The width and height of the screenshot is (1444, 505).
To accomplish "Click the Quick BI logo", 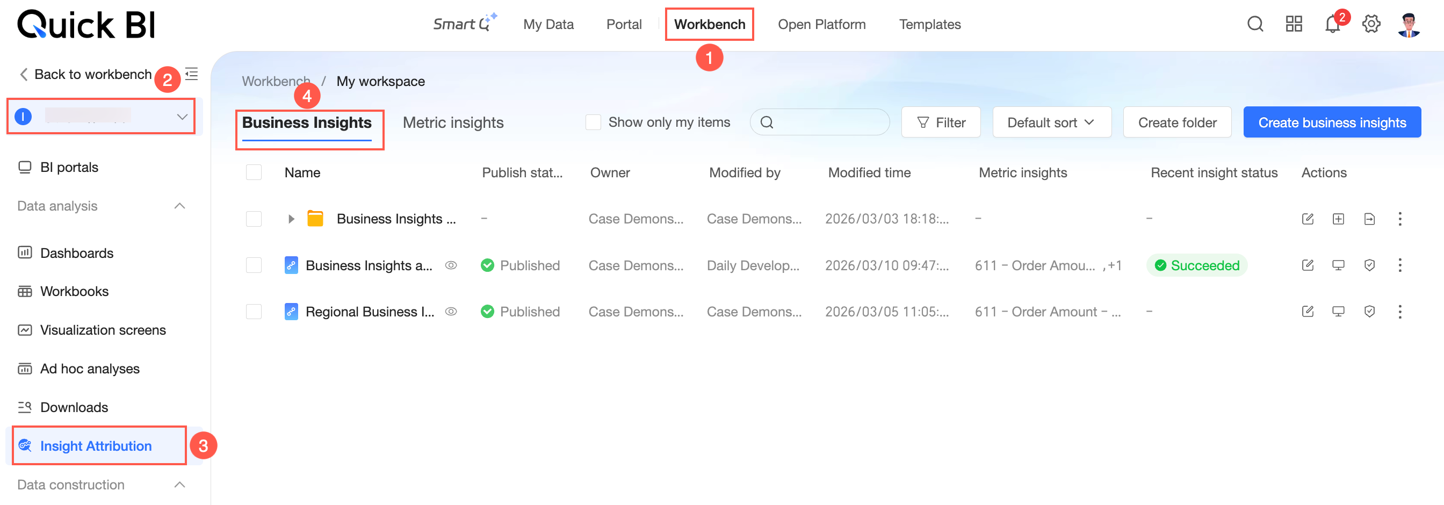I will point(86,25).
